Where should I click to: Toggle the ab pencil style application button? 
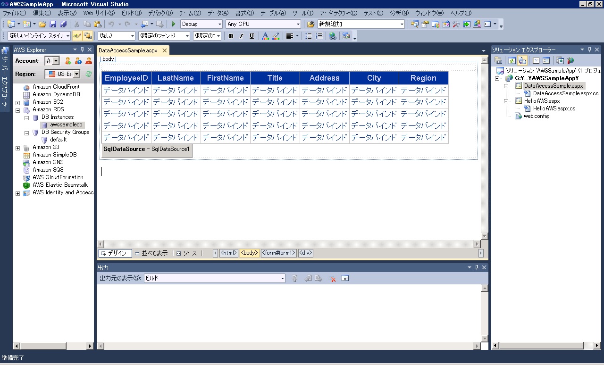[x=77, y=36]
